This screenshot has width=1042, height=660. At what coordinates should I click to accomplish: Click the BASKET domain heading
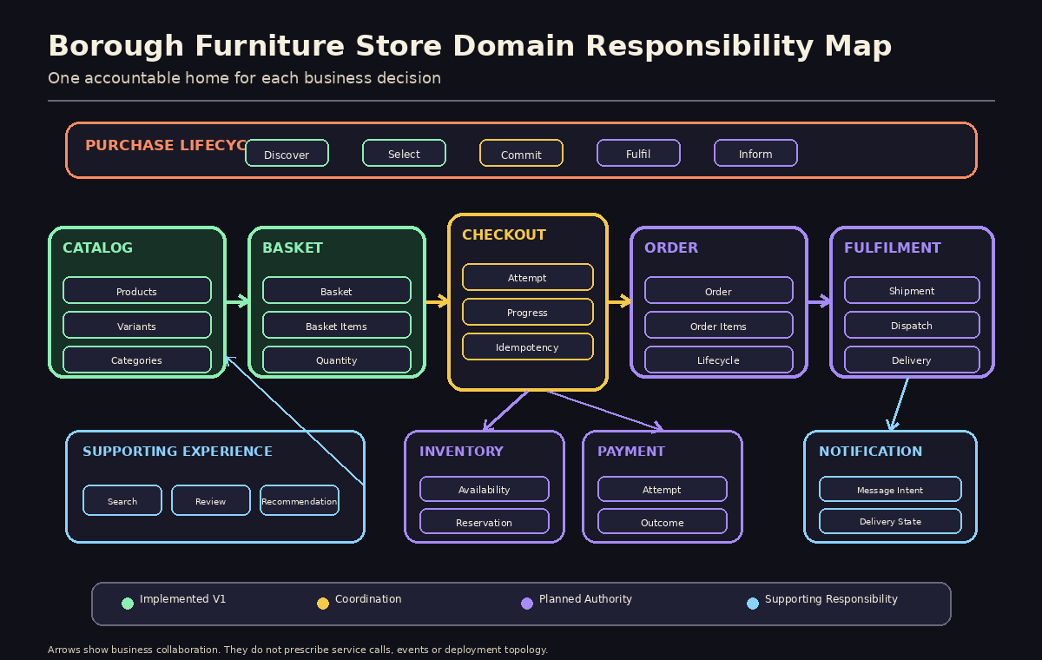(x=293, y=247)
